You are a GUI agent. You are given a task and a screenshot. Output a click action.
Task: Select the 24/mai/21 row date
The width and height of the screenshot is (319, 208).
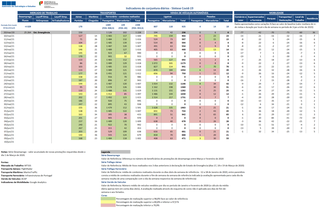point(9,84)
